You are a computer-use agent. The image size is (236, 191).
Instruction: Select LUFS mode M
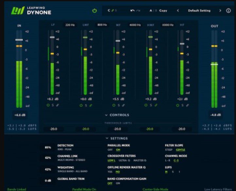[166, 172]
